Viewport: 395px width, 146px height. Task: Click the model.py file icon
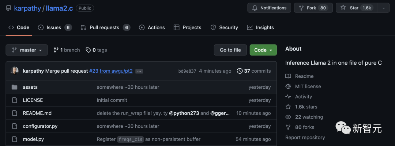15,139
